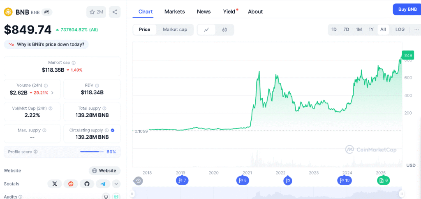Open the share icon button
The height and width of the screenshot is (199, 421).
click(x=115, y=12)
